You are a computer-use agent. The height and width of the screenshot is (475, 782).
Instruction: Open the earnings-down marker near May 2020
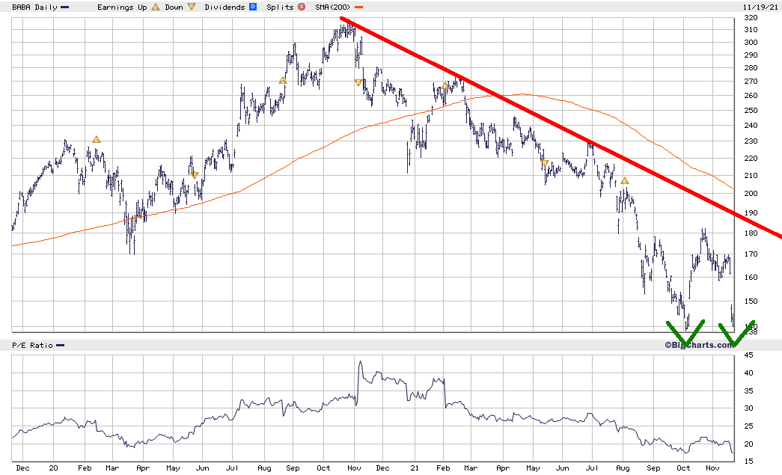point(195,175)
